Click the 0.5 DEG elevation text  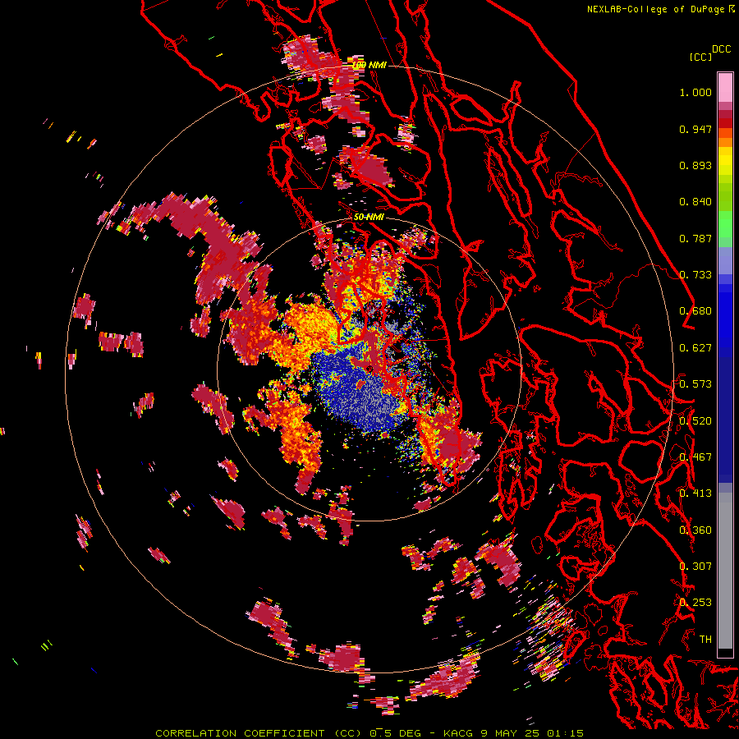(395, 733)
